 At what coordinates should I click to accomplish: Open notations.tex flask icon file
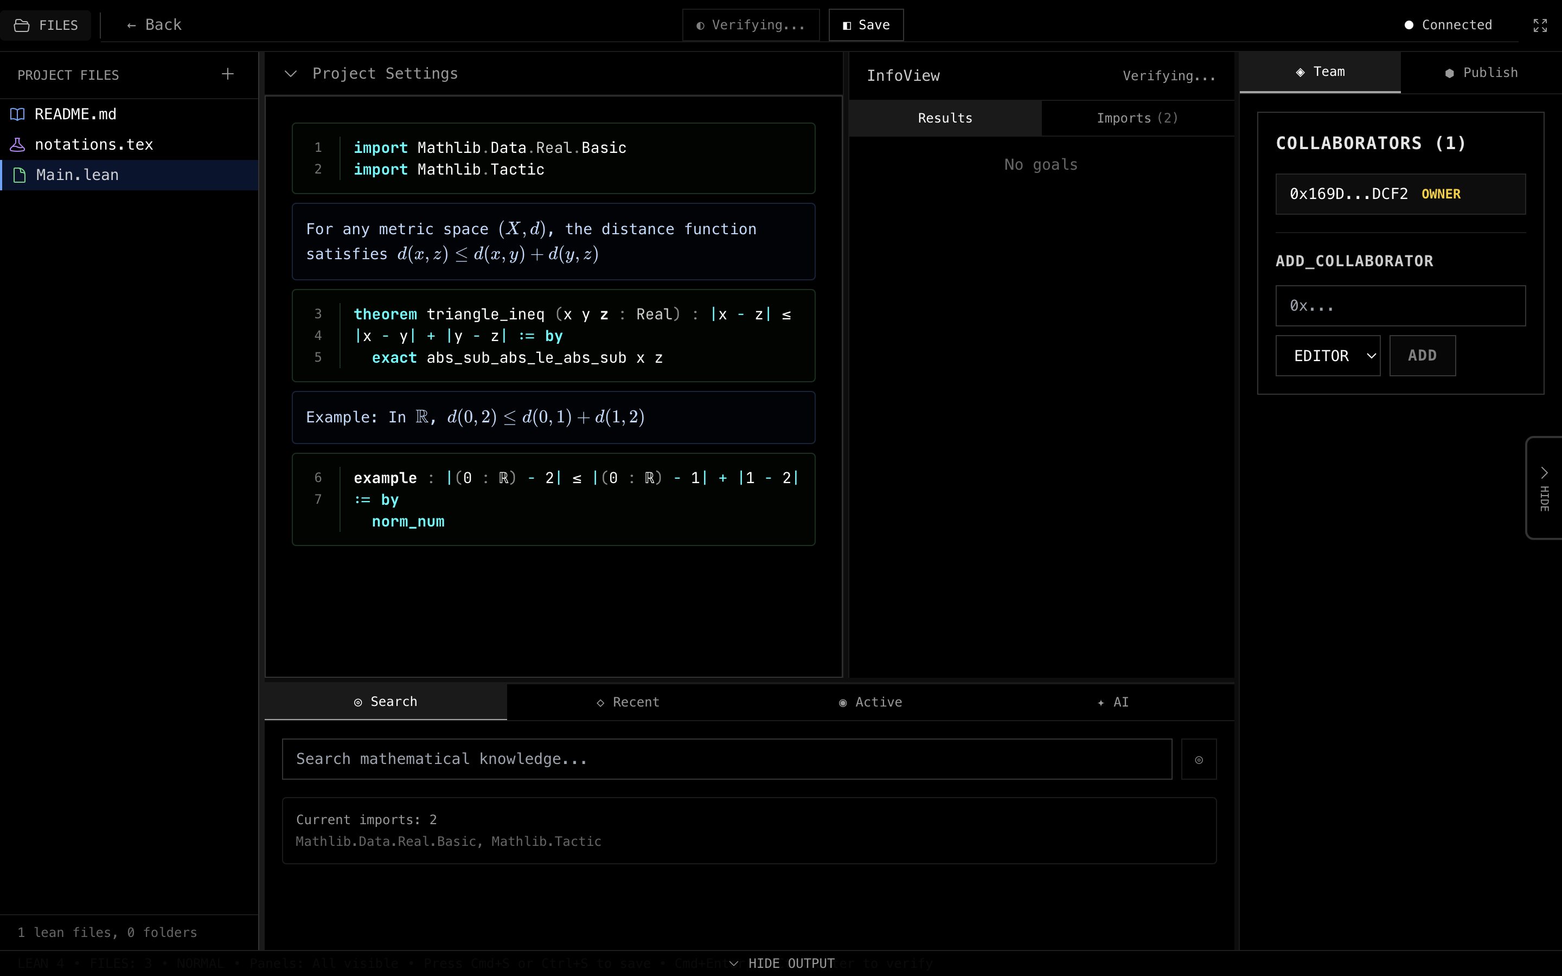coord(18,145)
